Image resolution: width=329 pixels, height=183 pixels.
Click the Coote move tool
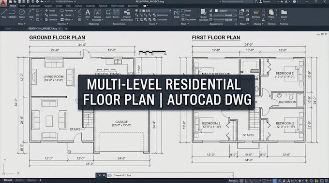(x=50, y=11)
